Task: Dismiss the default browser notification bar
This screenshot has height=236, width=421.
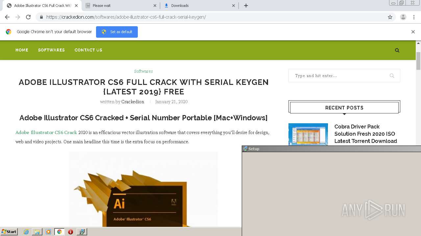Action: click(413, 32)
